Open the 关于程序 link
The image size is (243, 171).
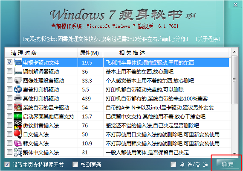[x=208, y=39]
